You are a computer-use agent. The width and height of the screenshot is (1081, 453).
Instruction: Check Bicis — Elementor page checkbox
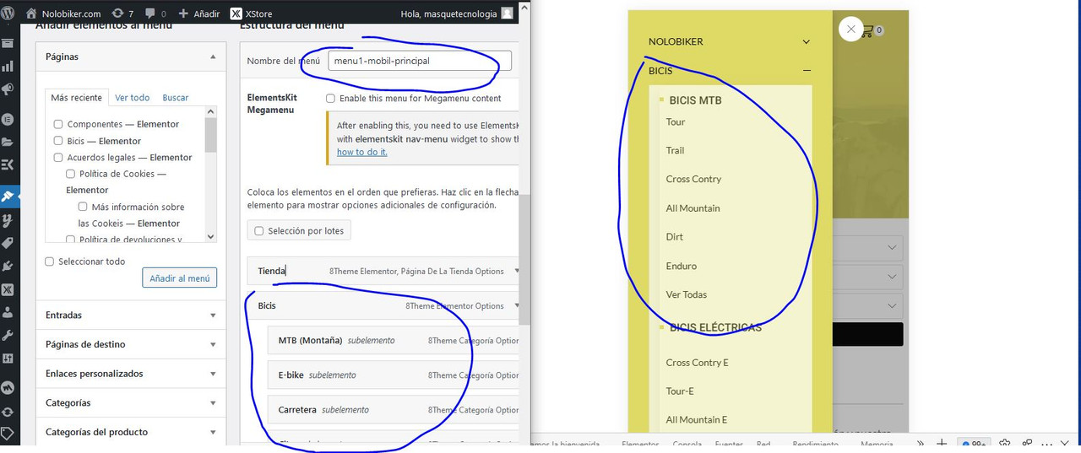(58, 141)
